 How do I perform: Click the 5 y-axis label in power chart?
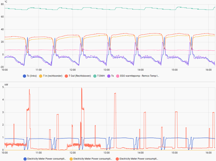(x=3, y=87)
